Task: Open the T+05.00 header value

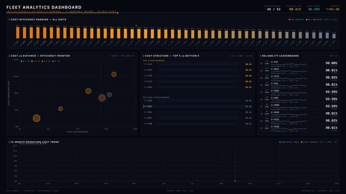Action: tap(333, 9)
